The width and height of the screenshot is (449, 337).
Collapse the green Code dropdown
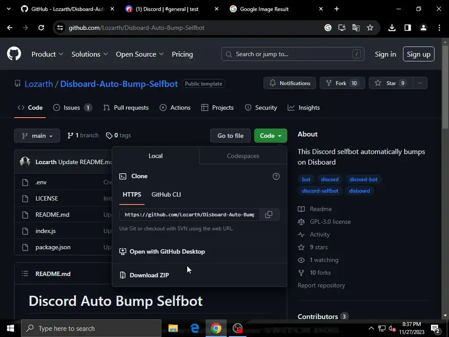pos(271,136)
